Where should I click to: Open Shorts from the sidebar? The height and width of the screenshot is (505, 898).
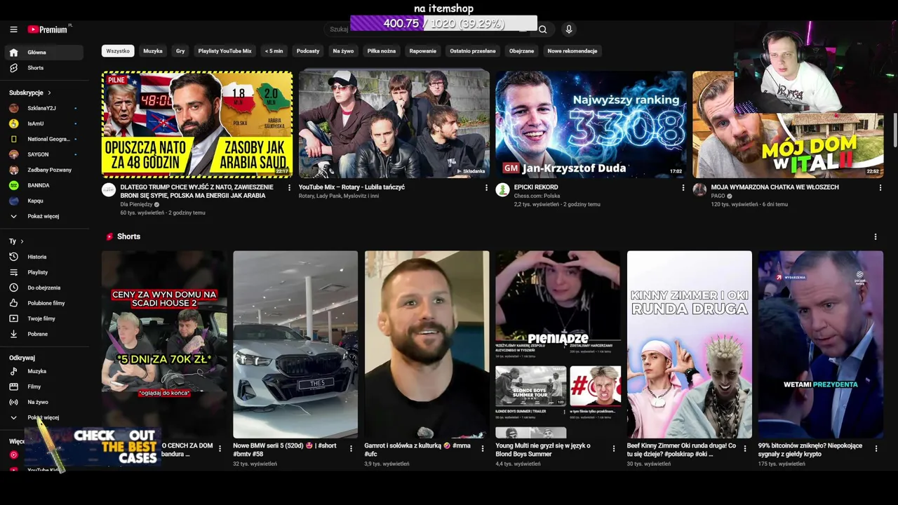pos(43,68)
